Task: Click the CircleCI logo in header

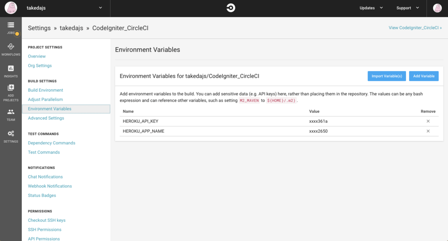Action: tap(231, 8)
